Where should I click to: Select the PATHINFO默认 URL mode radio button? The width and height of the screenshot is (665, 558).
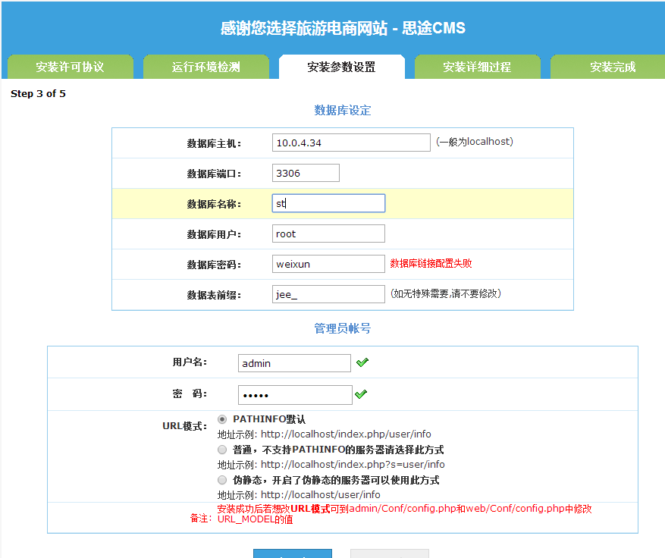click(222, 419)
